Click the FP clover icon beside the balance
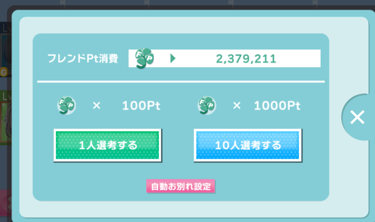 coord(145,58)
